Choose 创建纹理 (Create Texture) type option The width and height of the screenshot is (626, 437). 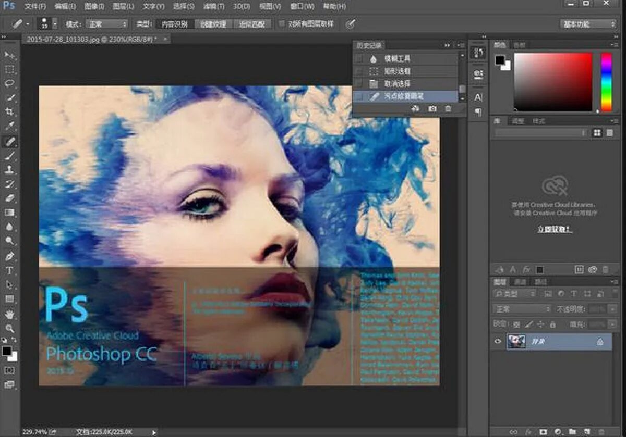213,24
